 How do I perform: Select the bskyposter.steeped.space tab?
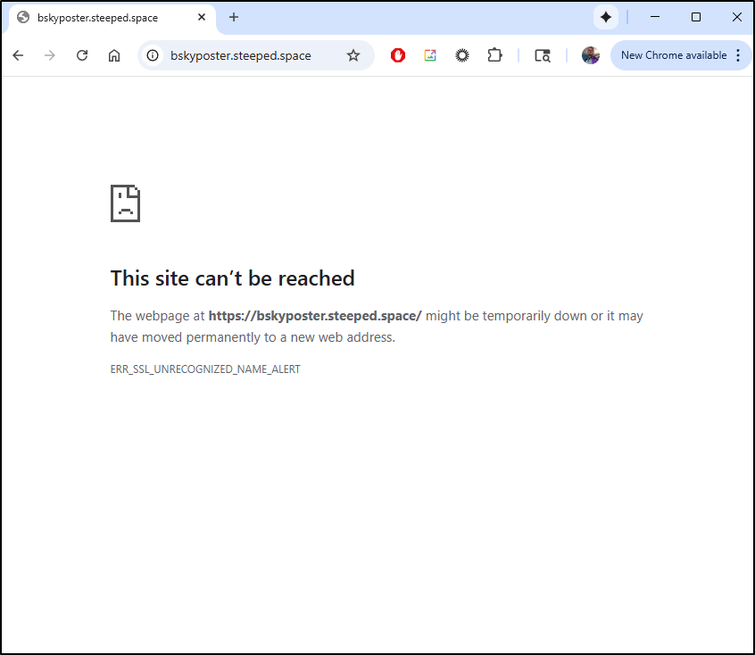pos(98,18)
